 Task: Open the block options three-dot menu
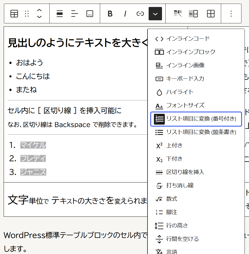(x=231, y=14)
